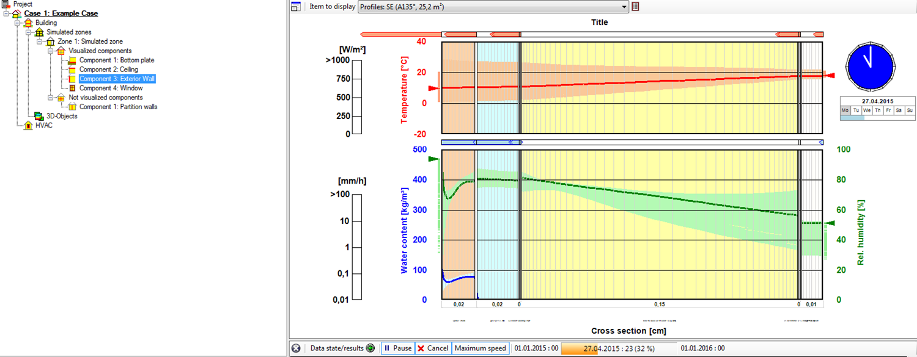Select Component 1: Partition walls item
Viewport: 917px width, 357px height.
pyautogui.click(x=118, y=107)
